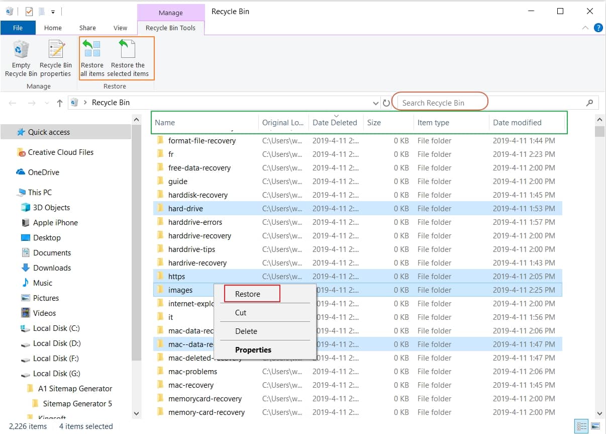Select Quick access in navigation pane
The height and width of the screenshot is (434, 606).
49,132
